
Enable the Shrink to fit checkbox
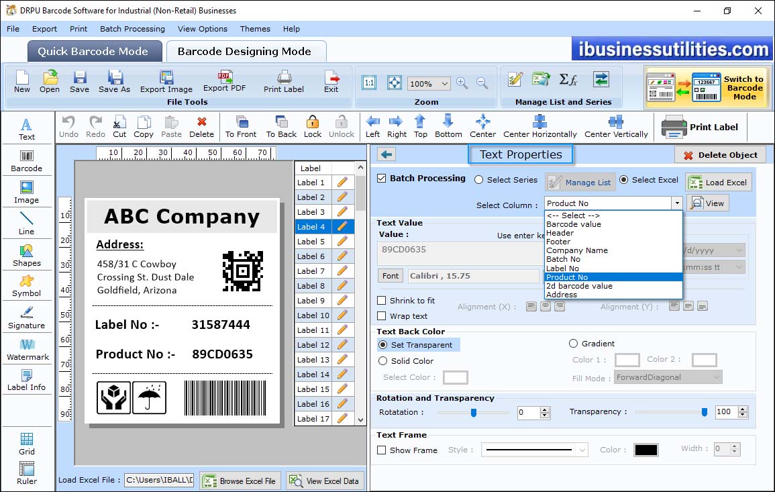click(x=382, y=301)
